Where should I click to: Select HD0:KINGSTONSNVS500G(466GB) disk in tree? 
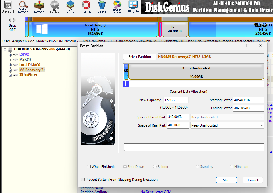42,49
